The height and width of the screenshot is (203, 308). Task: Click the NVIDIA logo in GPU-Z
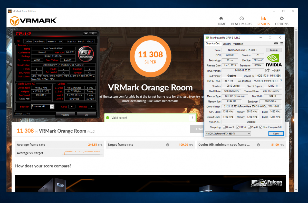click(x=274, y=60)
